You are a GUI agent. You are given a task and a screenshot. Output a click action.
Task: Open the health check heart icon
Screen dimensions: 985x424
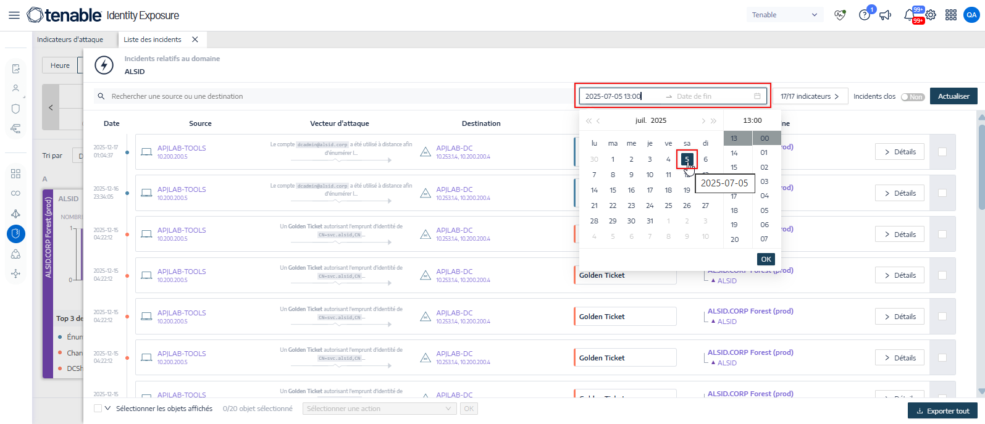click(840, 15)
